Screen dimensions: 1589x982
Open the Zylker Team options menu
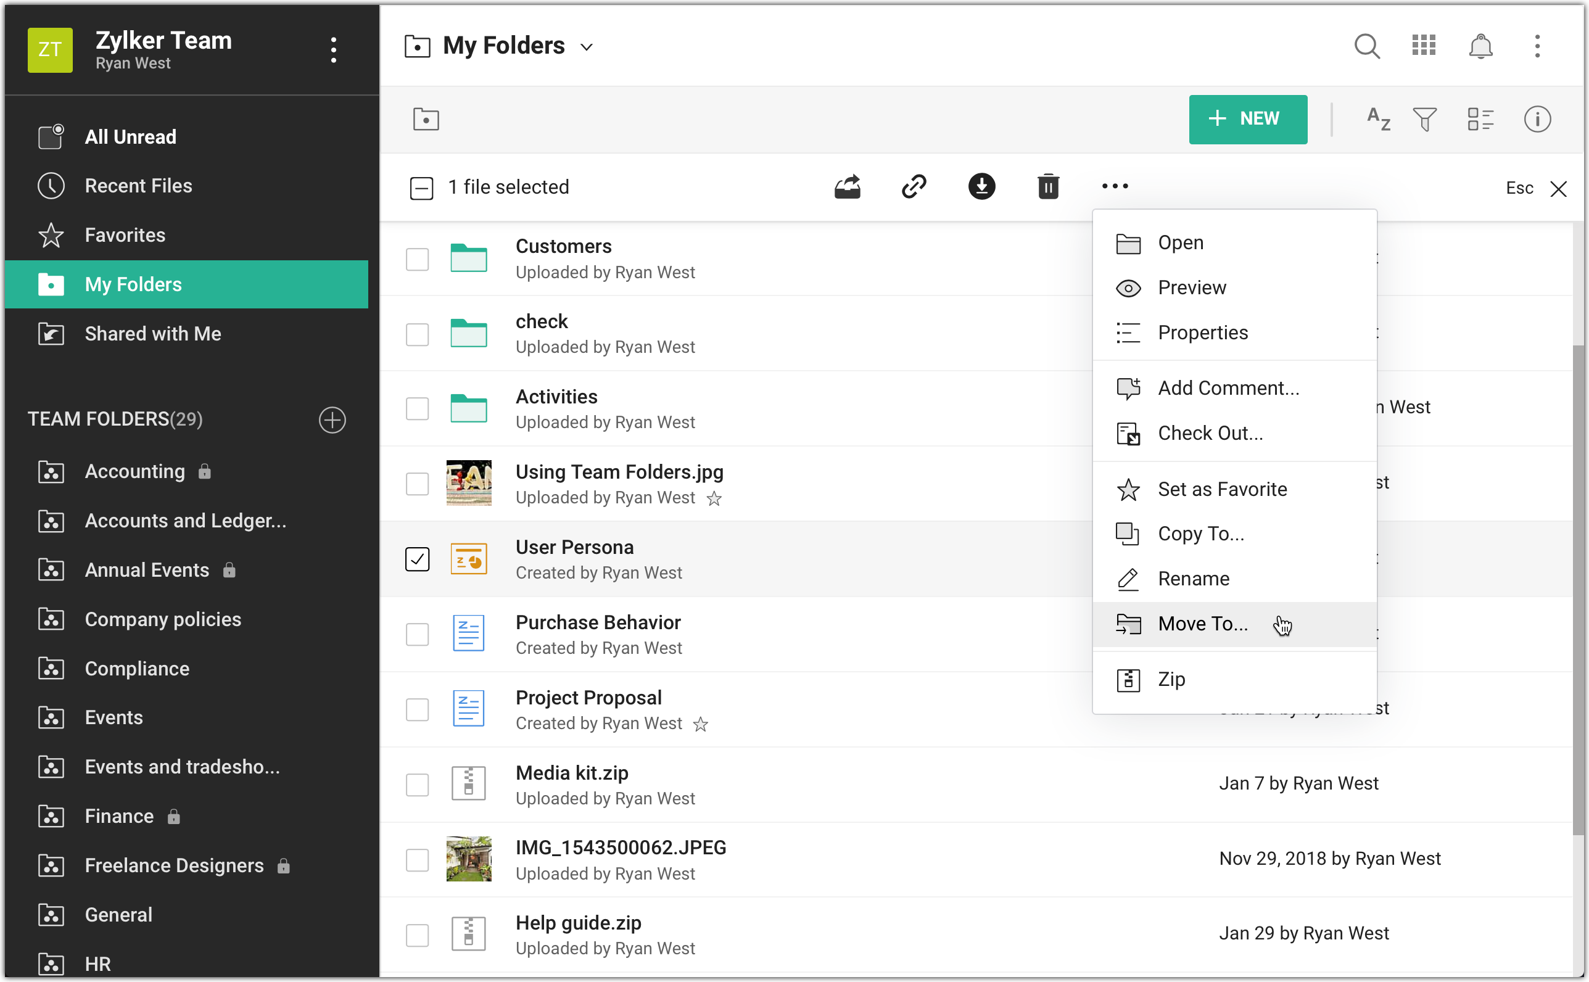[x=334, y=50]
